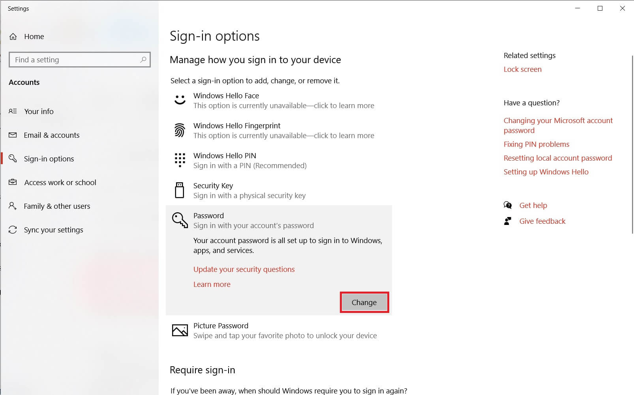Click the Windows Hello Fingerprint icon
The height and width of the screenshot is (395, 634).
pos(180,130)
